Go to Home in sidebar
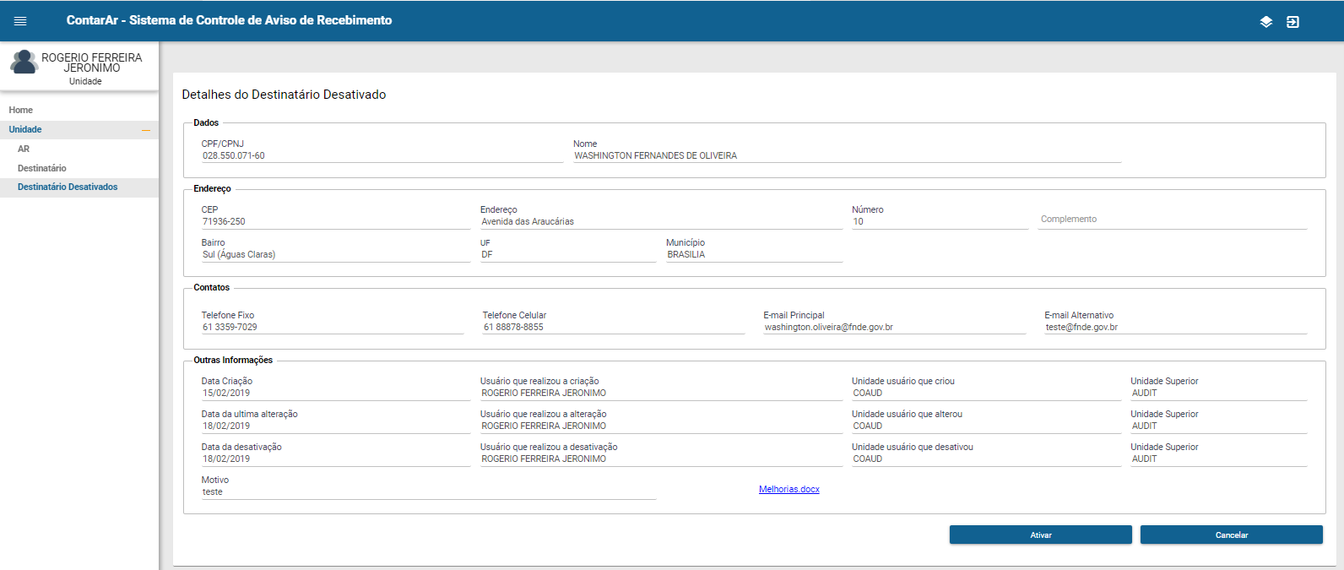This screenshot has width=1344, height=570. [x=21, y=110]
